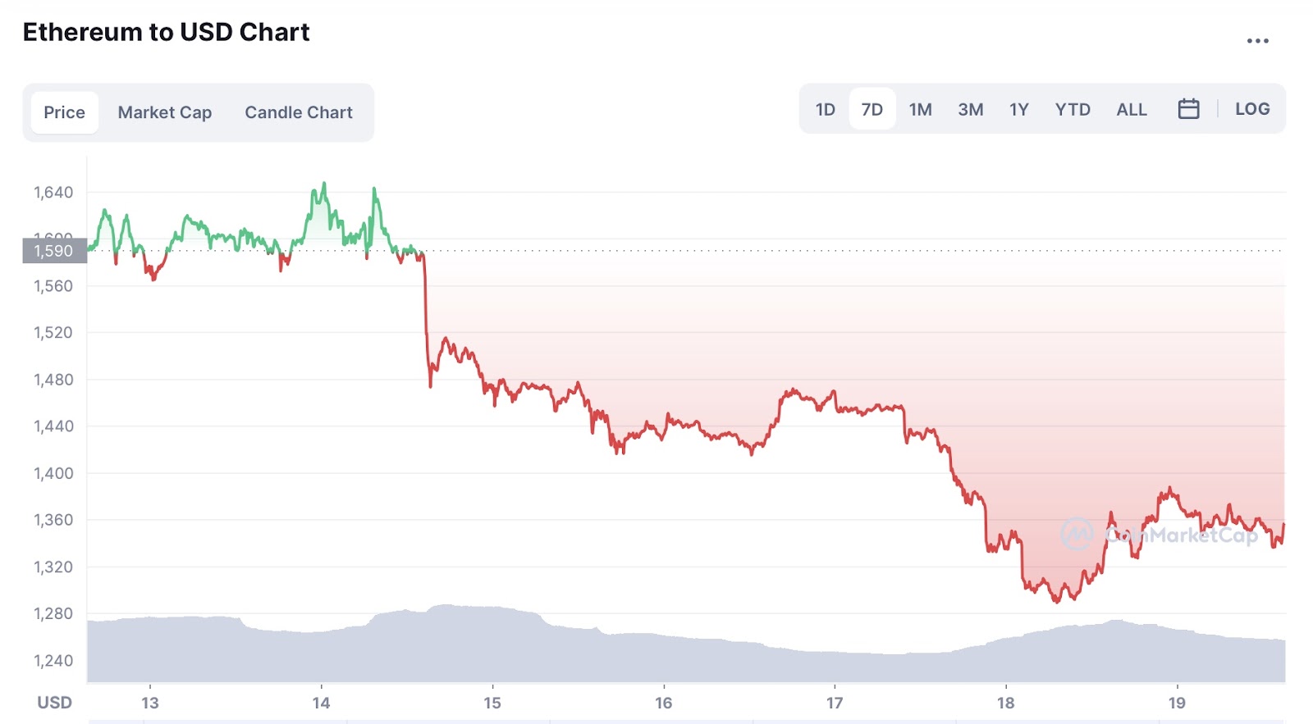The image size is (1313, 724).
Task: Choose the 1M time range
Action: tap(920, 109)
